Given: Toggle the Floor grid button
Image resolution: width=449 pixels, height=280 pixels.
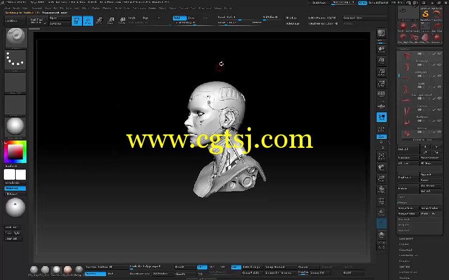Looking at the screenshot, I should (x=381, y=106).
